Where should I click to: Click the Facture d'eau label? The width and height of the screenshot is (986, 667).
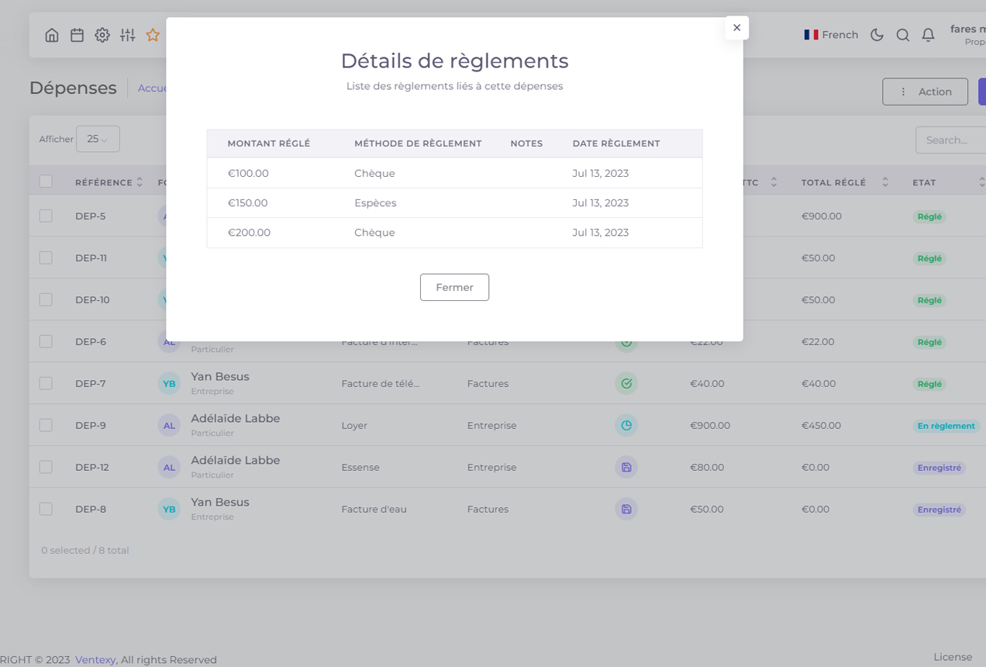374,509
